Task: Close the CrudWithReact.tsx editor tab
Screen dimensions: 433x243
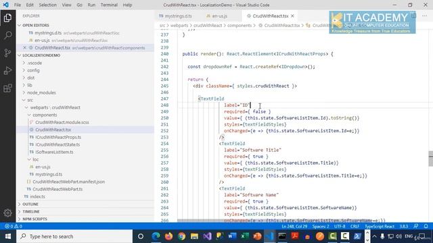Action: (292, 16)
